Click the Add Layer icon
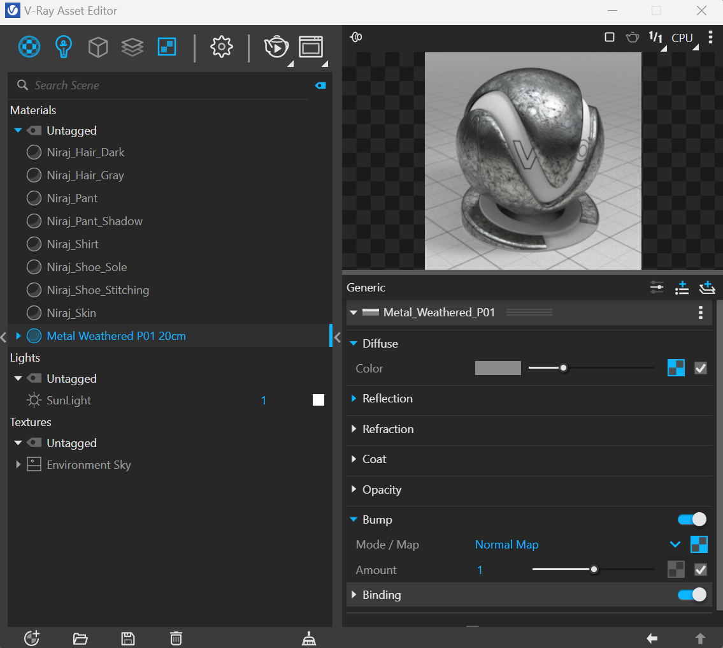 706,288
